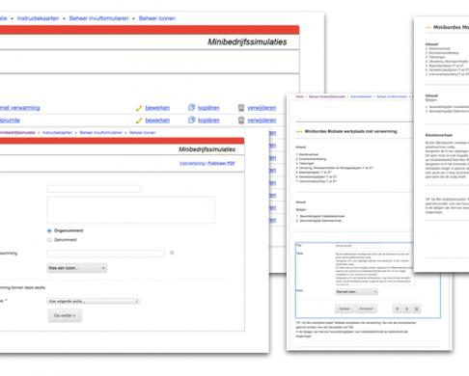Click the 'Opslaan' button in section editor
Viewport: 469px width, 376px height.
point(345,309)
